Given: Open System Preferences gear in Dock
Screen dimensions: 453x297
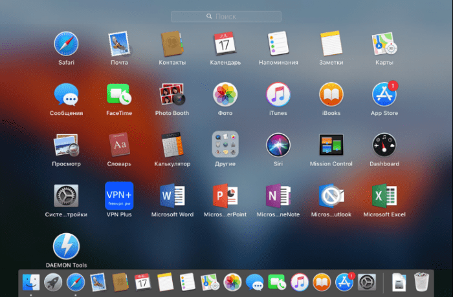Looking at the screenshot, I should (x=367, y=282).
